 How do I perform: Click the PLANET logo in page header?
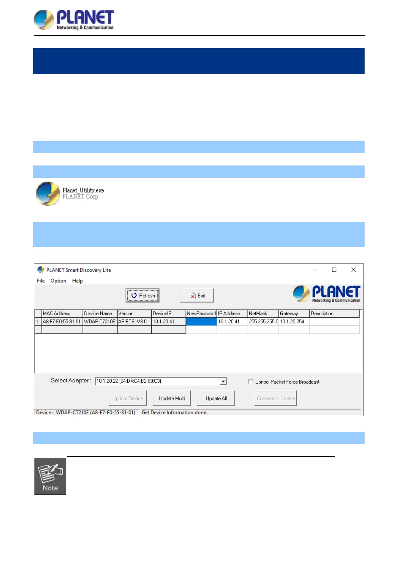click(74, 20)
